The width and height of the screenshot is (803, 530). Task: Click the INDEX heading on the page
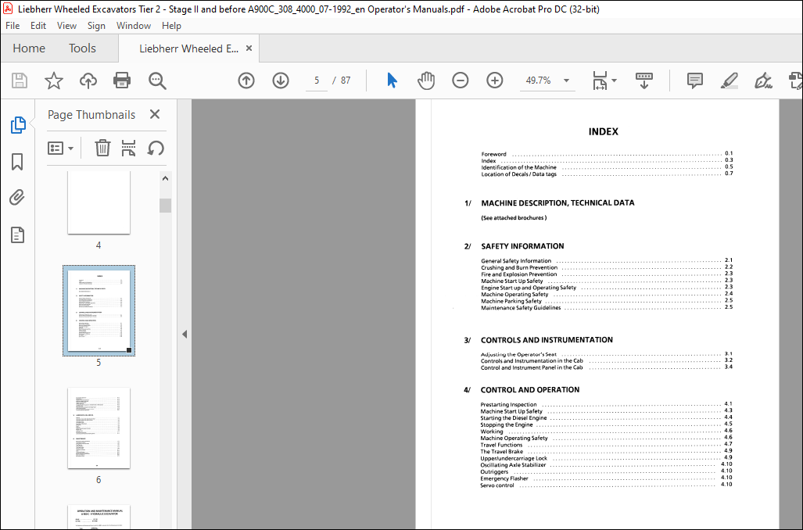604,131
